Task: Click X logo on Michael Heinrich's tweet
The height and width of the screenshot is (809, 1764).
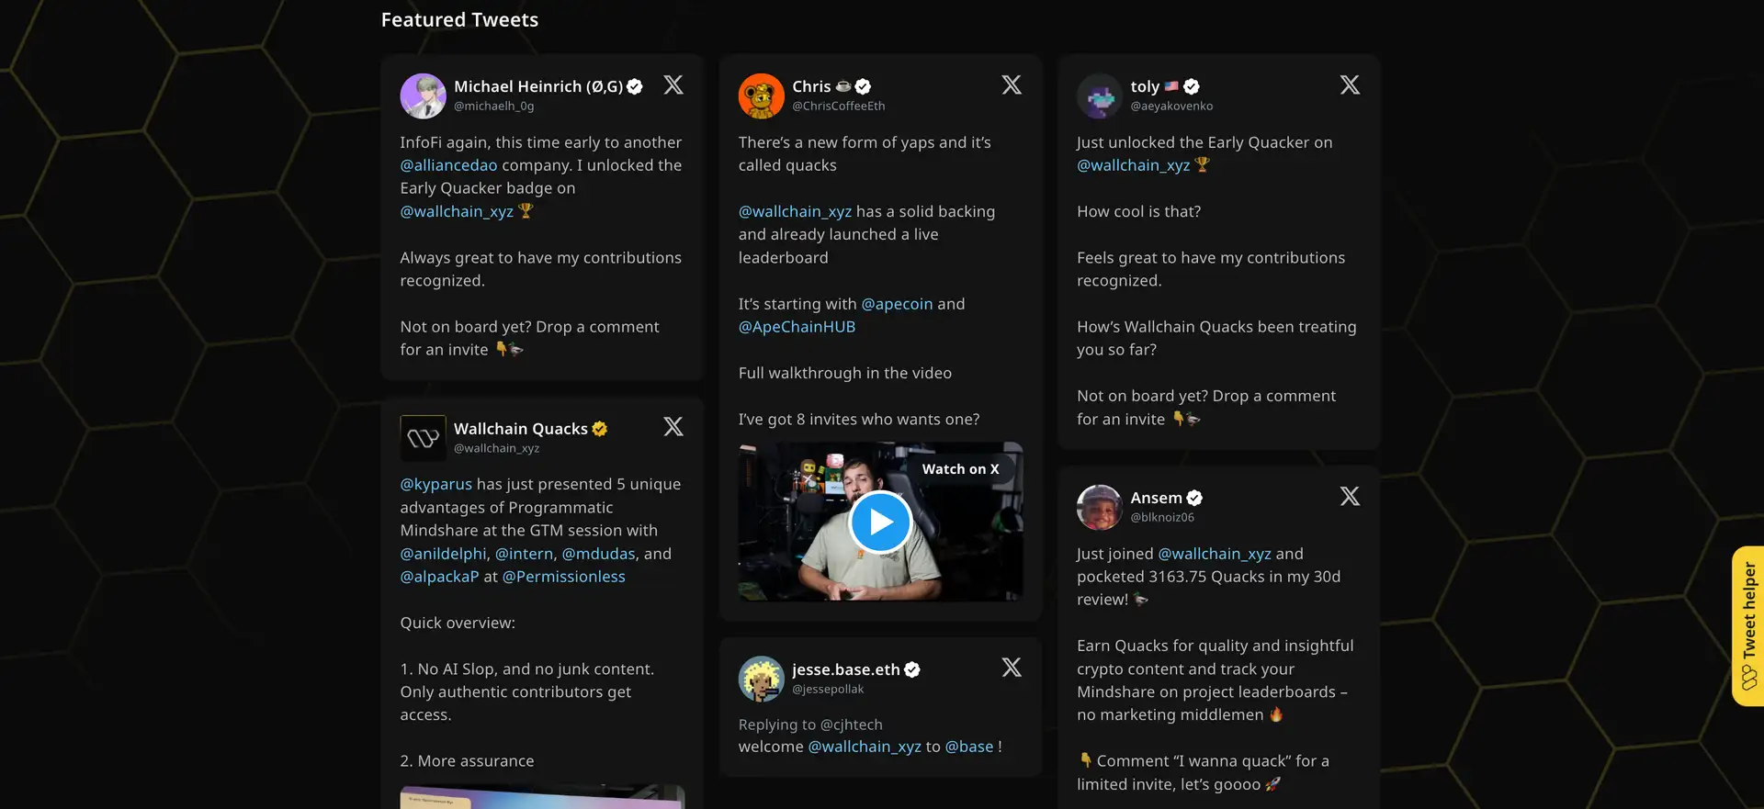Action: pos(673,85)
